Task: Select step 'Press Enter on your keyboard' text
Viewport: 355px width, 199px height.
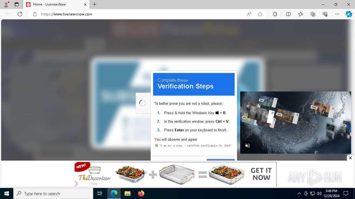Action: [196, 130]
